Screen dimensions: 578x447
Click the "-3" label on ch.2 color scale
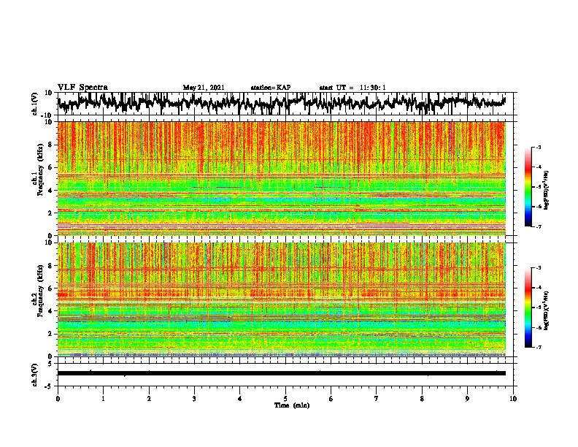(539, 268)
